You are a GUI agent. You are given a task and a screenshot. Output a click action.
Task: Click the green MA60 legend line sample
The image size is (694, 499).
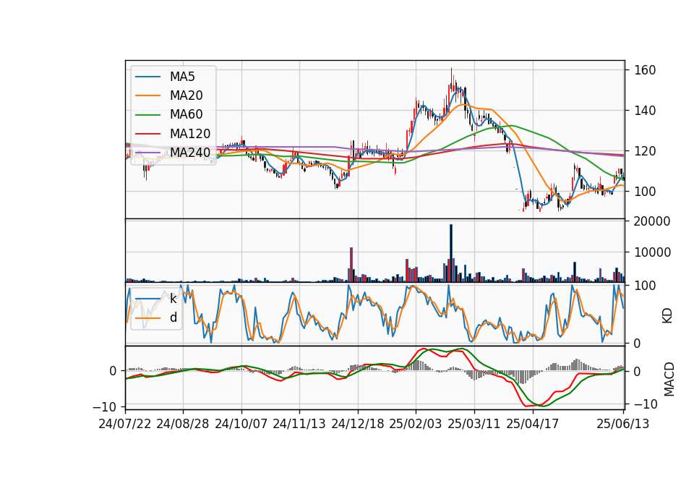pyautogui.click(x=147, y=115)
